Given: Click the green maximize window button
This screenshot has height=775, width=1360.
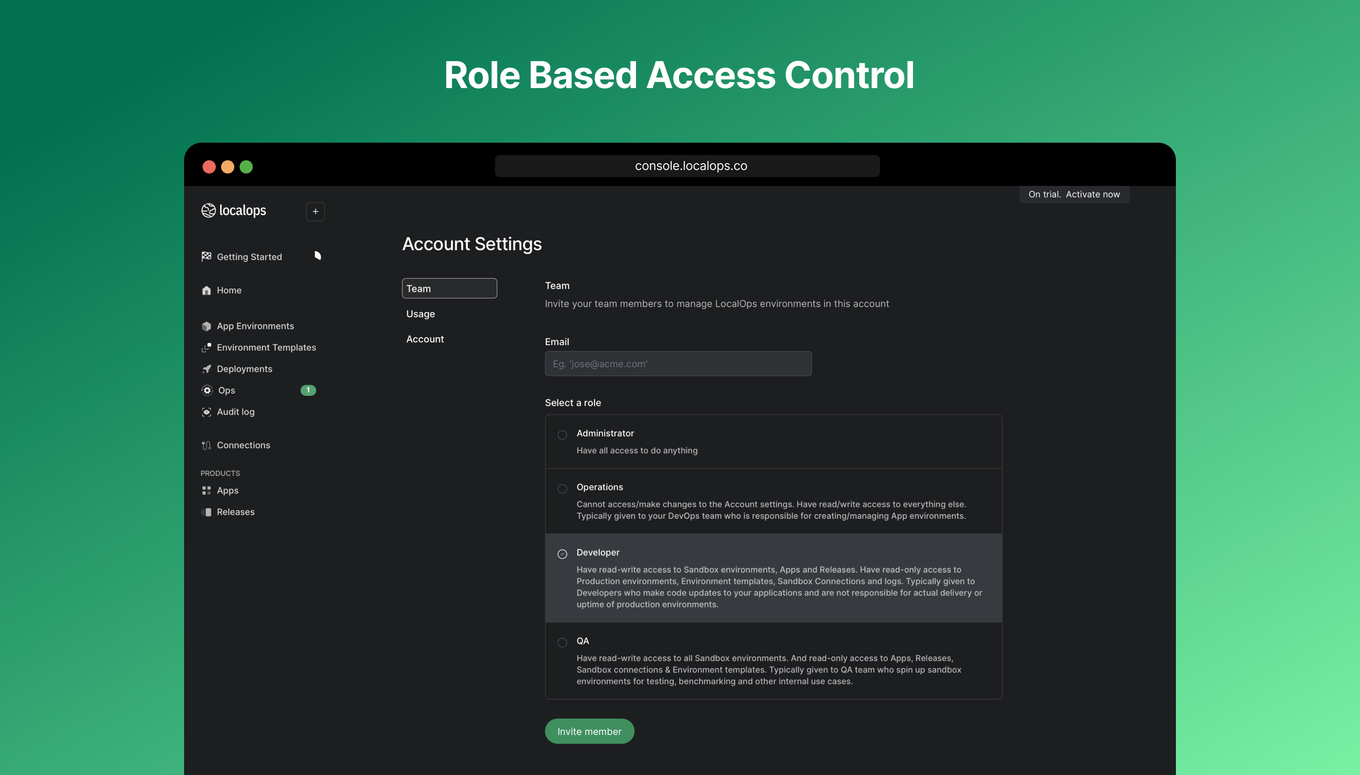Looking at the screenshot, I should coord(246,167).
